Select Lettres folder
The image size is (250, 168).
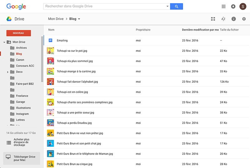coord(20,120)
